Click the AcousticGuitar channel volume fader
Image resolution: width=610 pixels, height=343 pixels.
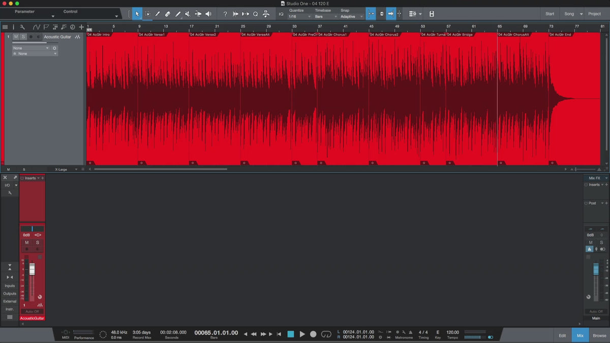(32, 269)
